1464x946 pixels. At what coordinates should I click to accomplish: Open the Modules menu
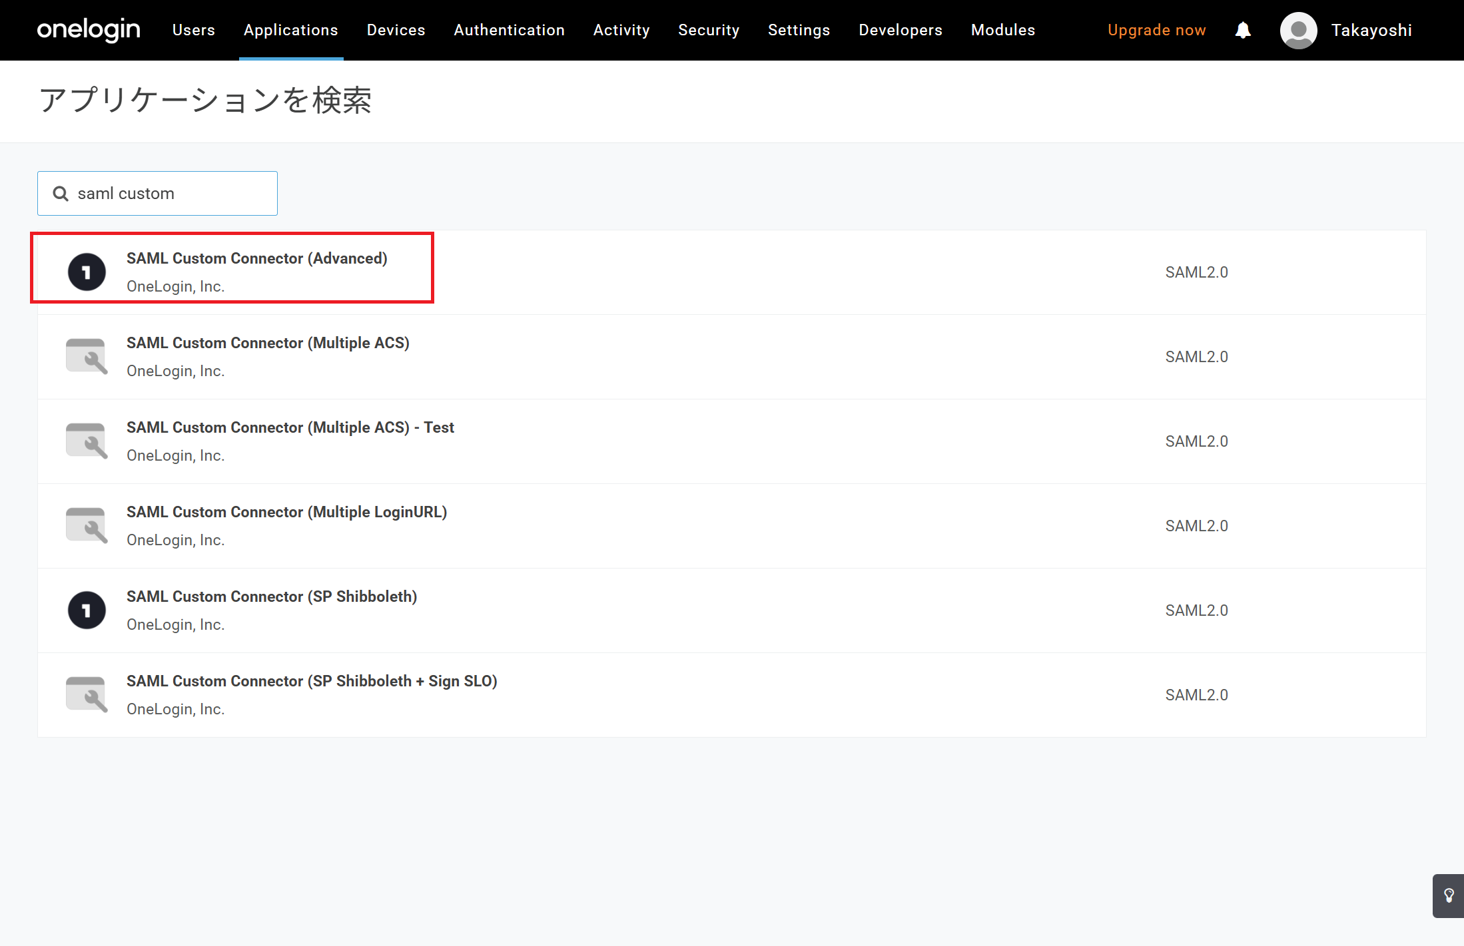point(1002,31)
